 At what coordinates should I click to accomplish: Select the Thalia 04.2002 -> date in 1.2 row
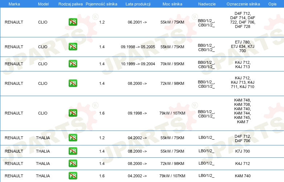coord(137,138)
